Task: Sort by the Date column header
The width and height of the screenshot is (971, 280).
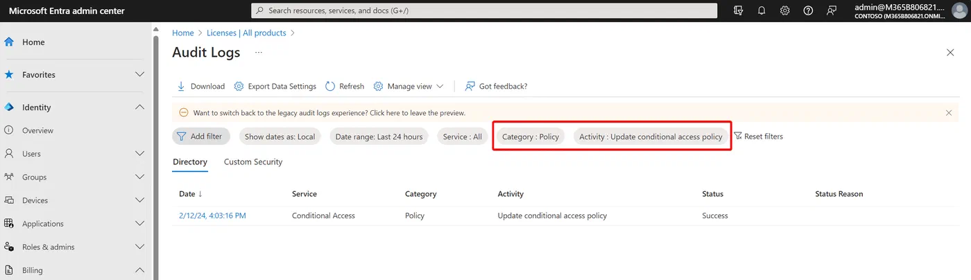Action: pos(191,194)
